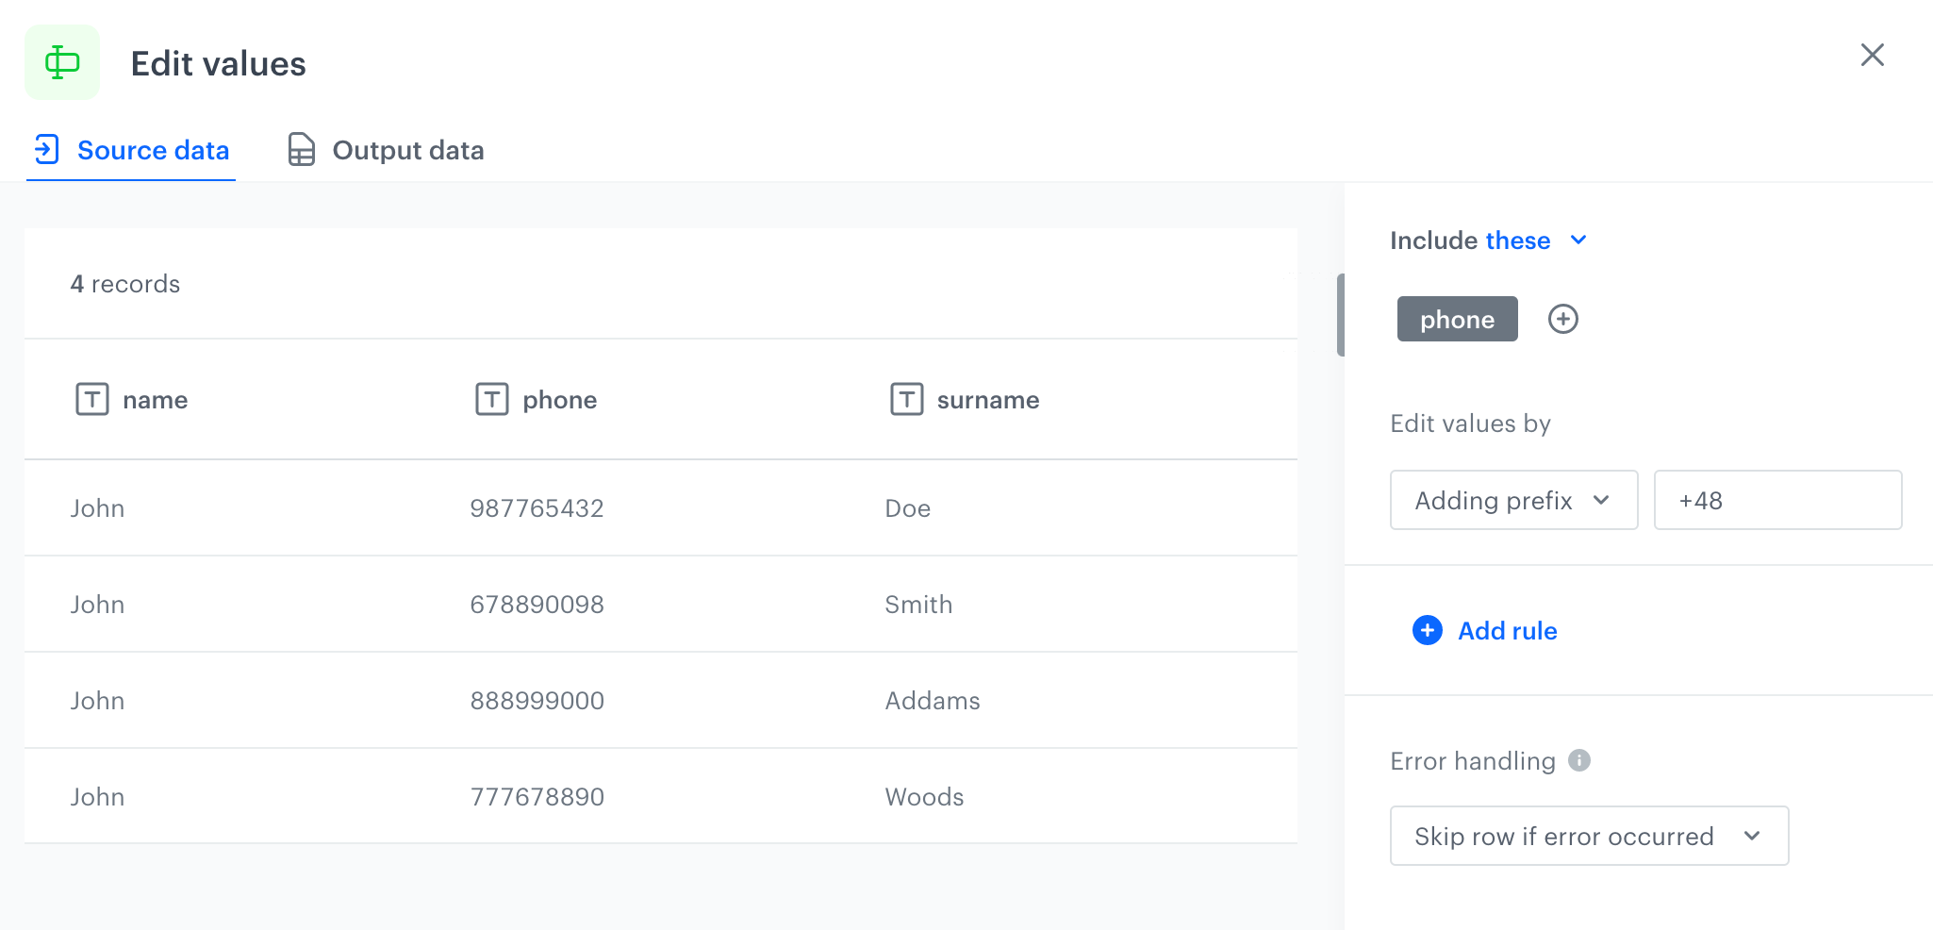Viewport: 1933px width, 930px height.
Task: Click the vertical scrollbar handle of the table
Action: click(1340, 315)
